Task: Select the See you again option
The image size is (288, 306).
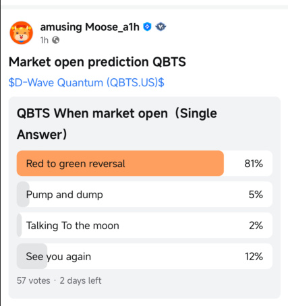Action: click(144, 256)
